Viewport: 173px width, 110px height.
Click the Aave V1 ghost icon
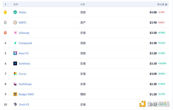point(15,53)
